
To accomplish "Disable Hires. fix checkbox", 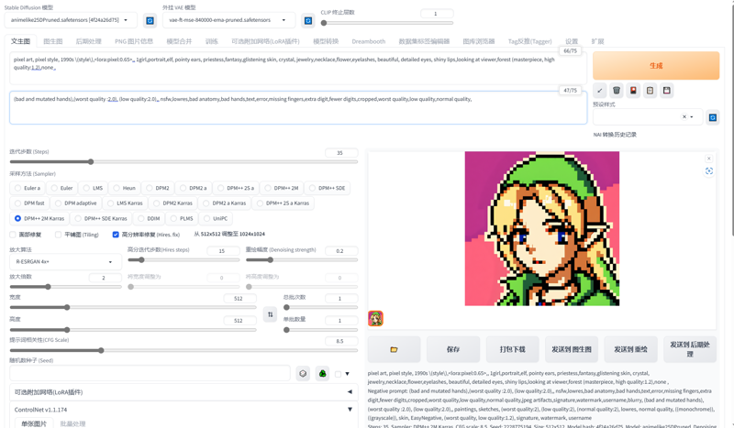I will (116, 235).
